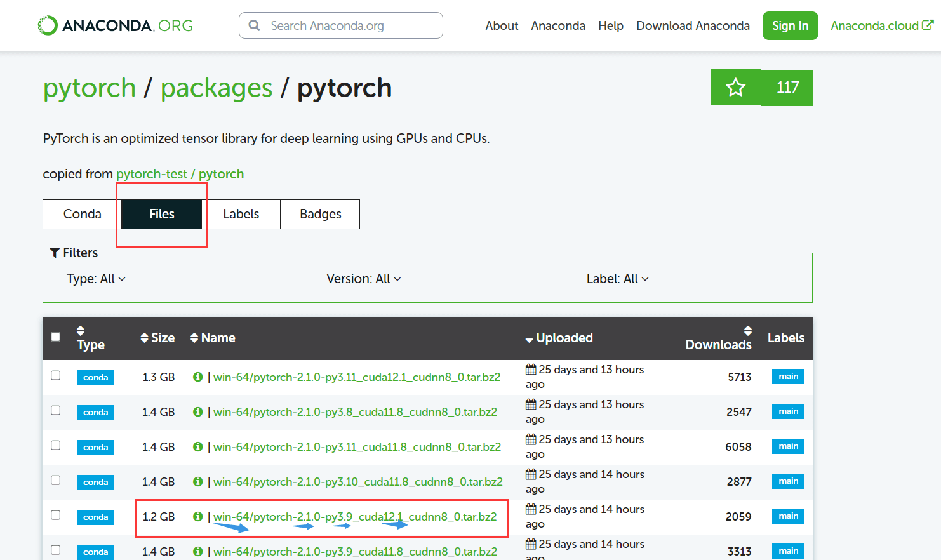The height and width of the screenshot is (560, 941).
Task: Check the py3.11_cuda11.8 file row
Action: (56, 445)
